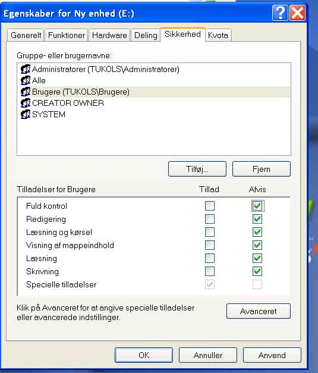Close the Egenskaber dialog with the X

coord(298,13)
